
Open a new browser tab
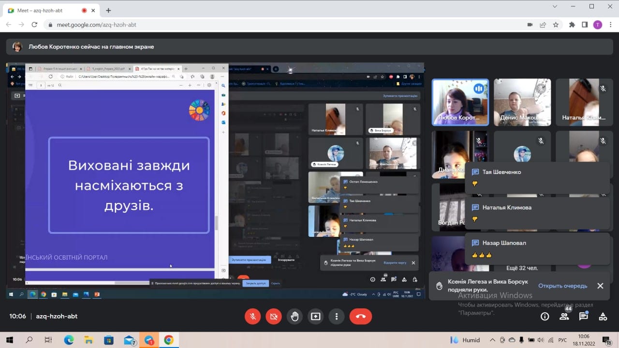pyautogui.click(x=108, y=10)
